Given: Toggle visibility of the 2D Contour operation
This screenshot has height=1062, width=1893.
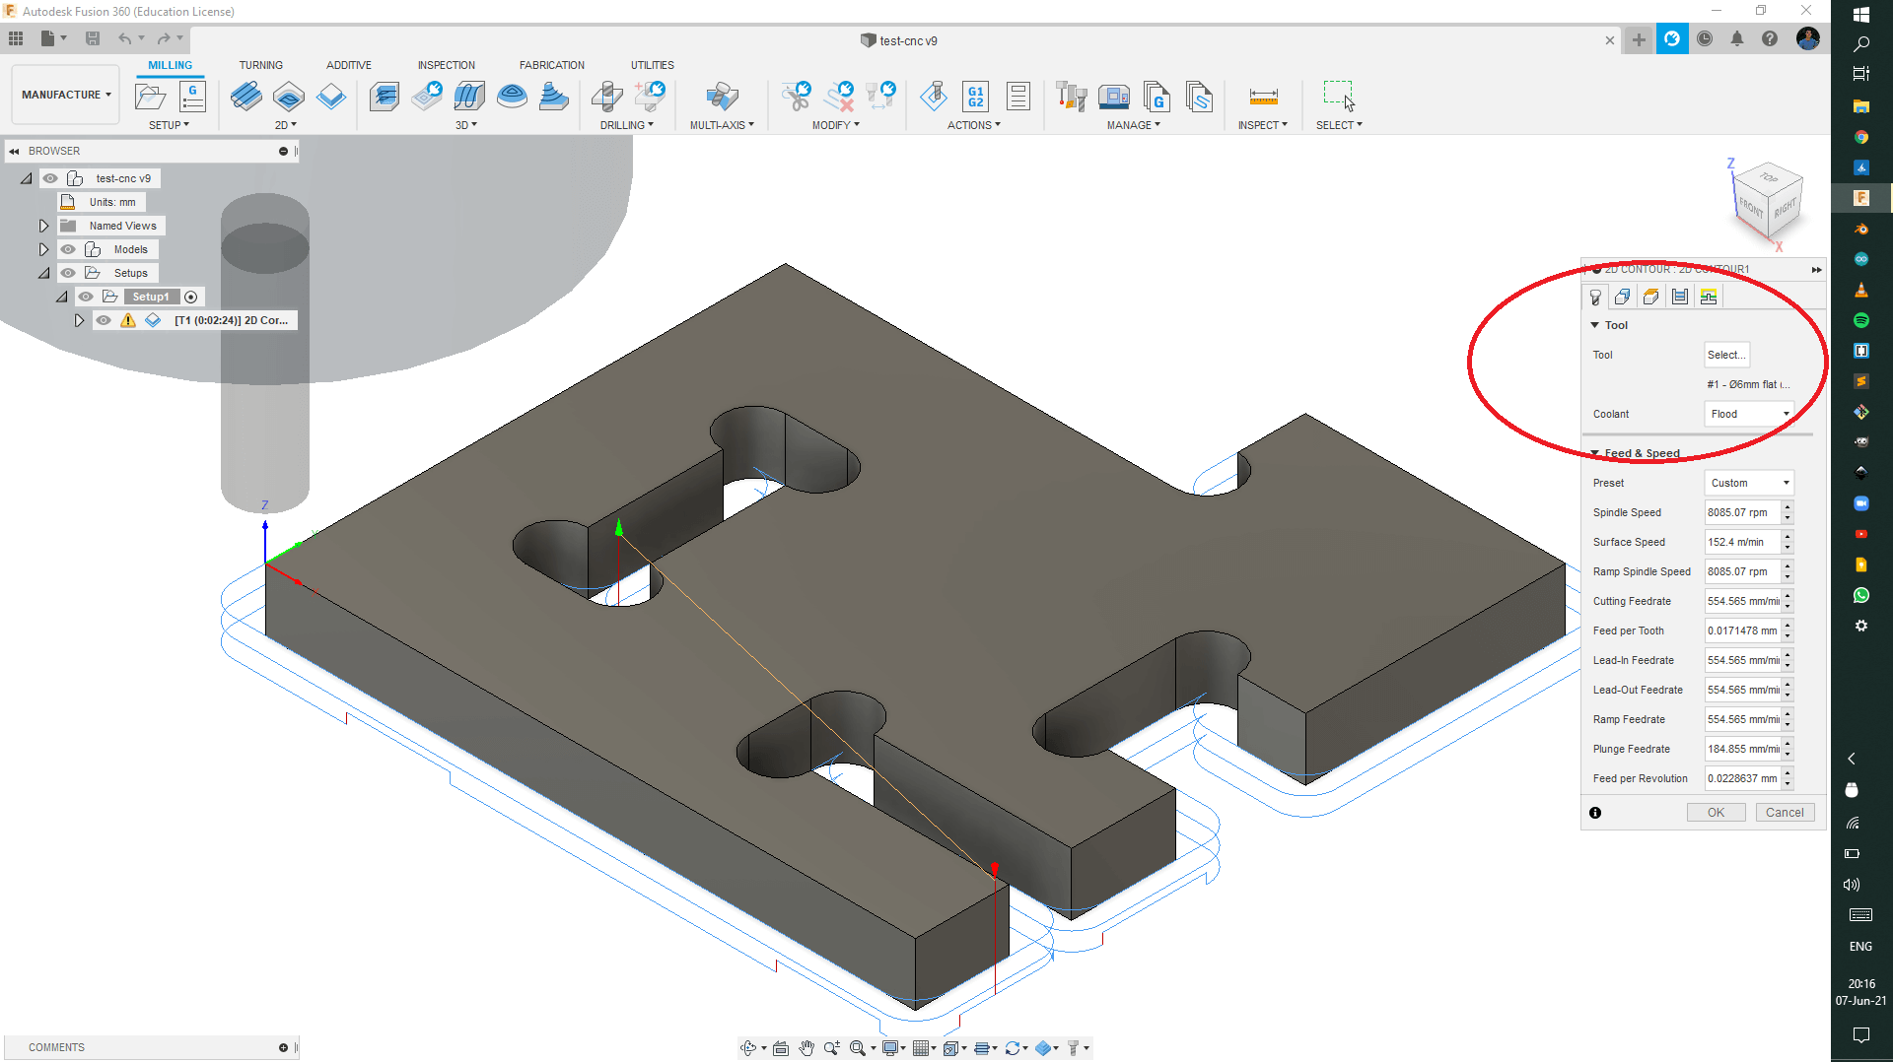Looking at the screenshot, I should pos(104,320).
